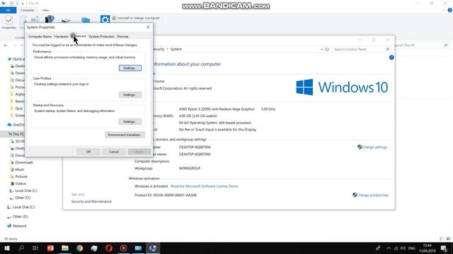
Task: Open the notification center icon
Action: pyautogui.click(x=445, y=248)
